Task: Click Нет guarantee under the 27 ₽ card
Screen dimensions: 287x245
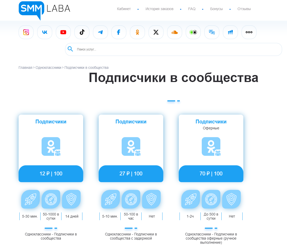Action: click(152, 216)
